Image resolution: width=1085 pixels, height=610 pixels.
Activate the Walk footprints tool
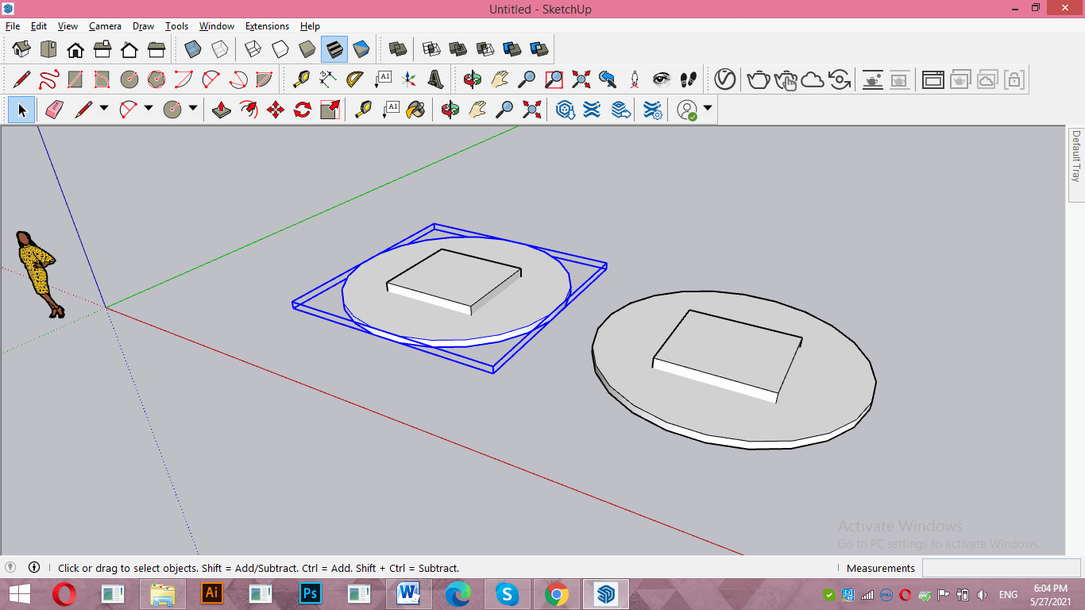688,79
